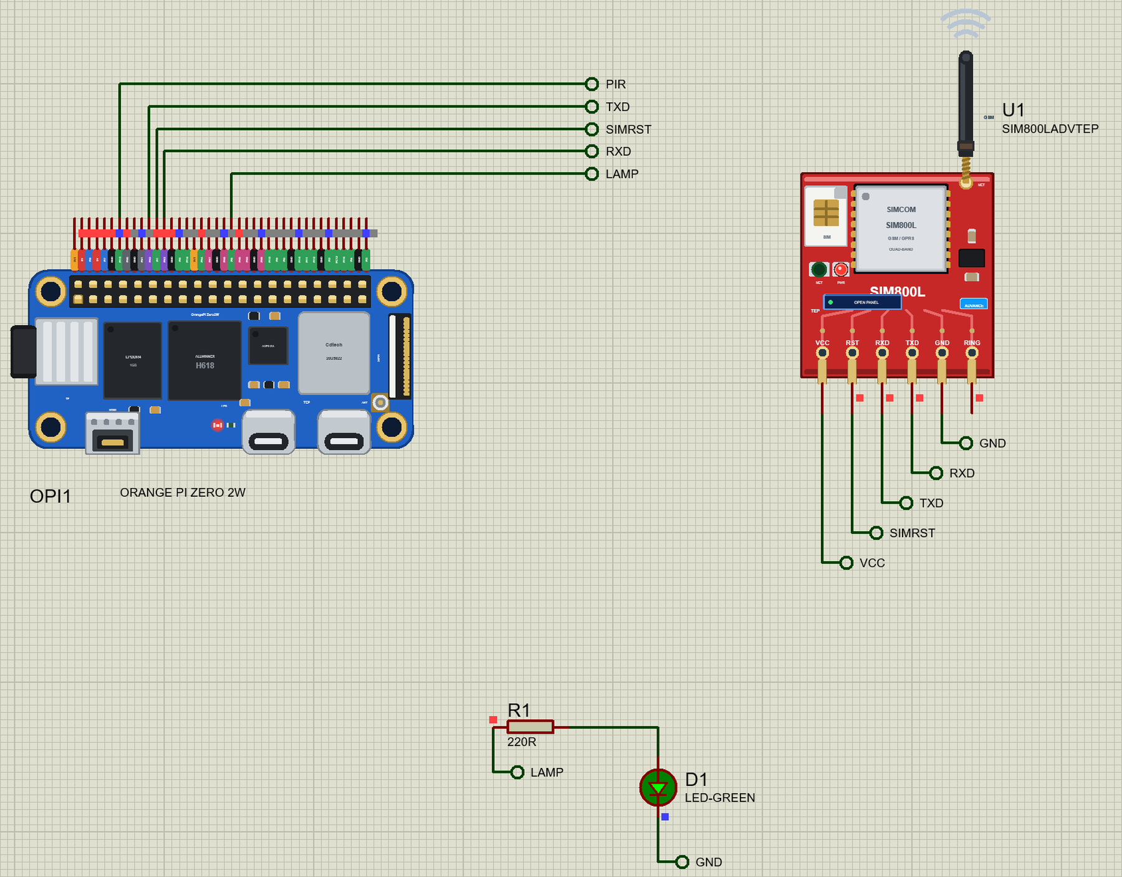Pick SIMRST terminal under the SIM800L module

tap(876, 533)
